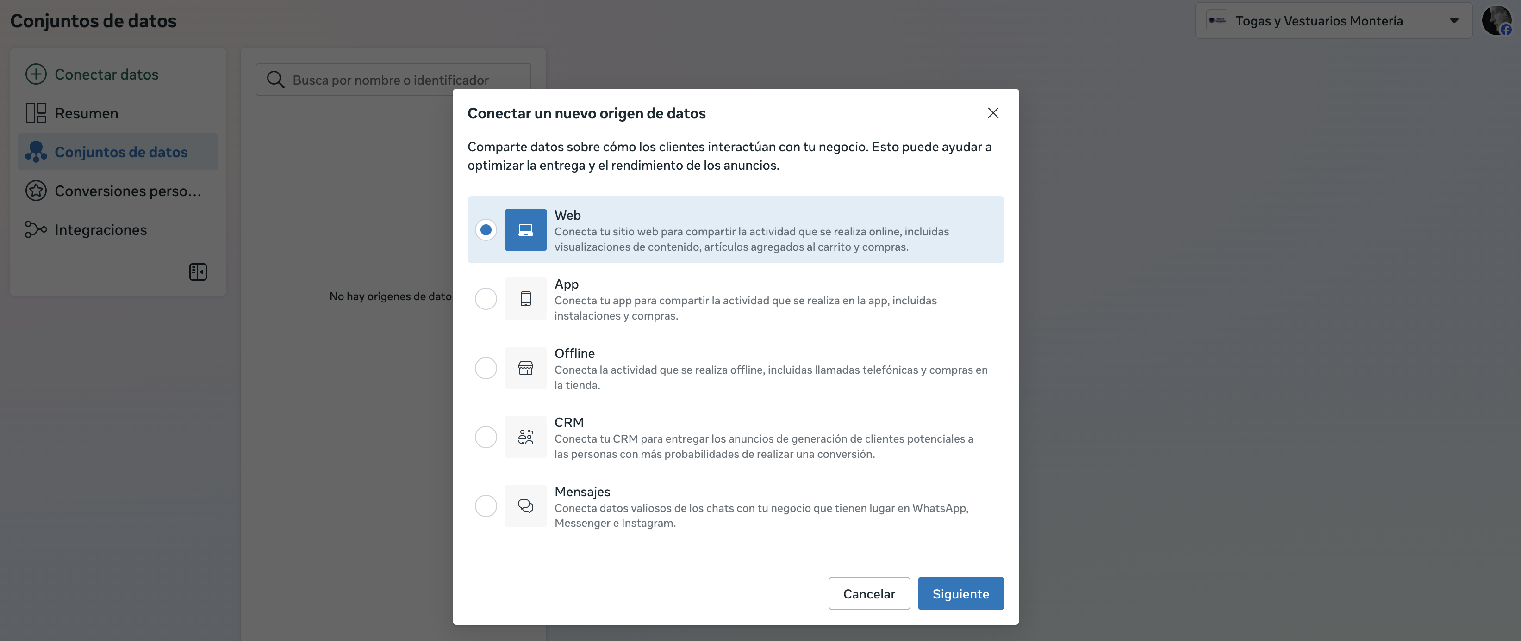
Task: Open the profile avatar at top right
Action: tap(1497, 21)
